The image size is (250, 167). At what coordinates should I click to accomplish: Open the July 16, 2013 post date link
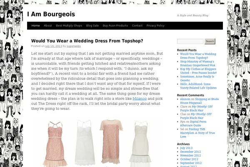pos(54,46)
